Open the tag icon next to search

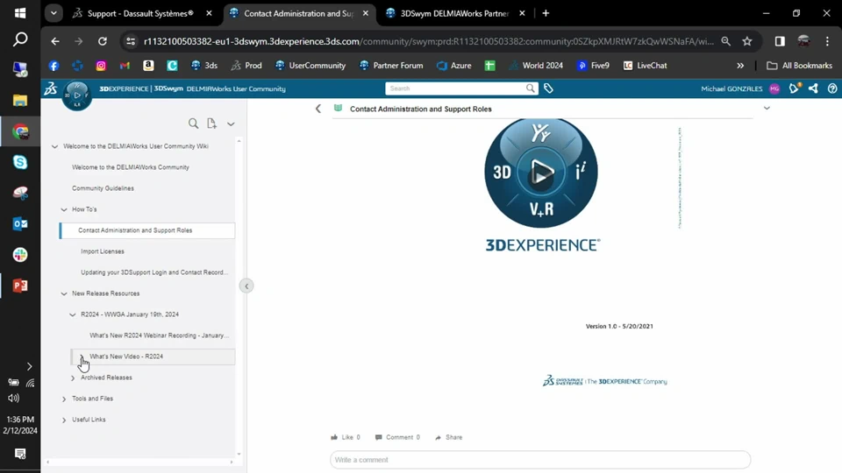coord(548,88)
